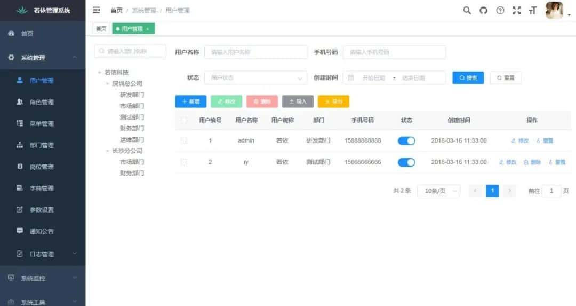Focus the 用户名称 input field
576x306 pixels.
pyautogui.click(x=255, y=52)
